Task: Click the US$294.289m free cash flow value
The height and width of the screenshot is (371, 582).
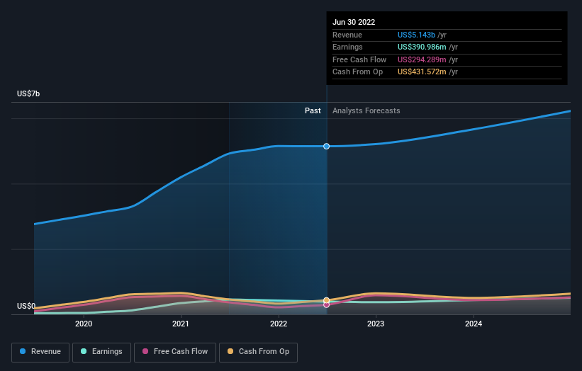Action: point(422,59)
